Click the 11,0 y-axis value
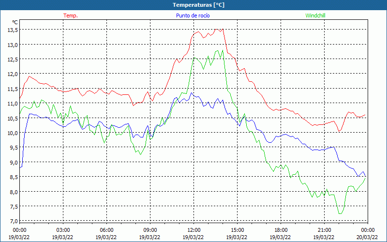The width and height of the screenshot is (387, 242). click(x=12, y=104)
